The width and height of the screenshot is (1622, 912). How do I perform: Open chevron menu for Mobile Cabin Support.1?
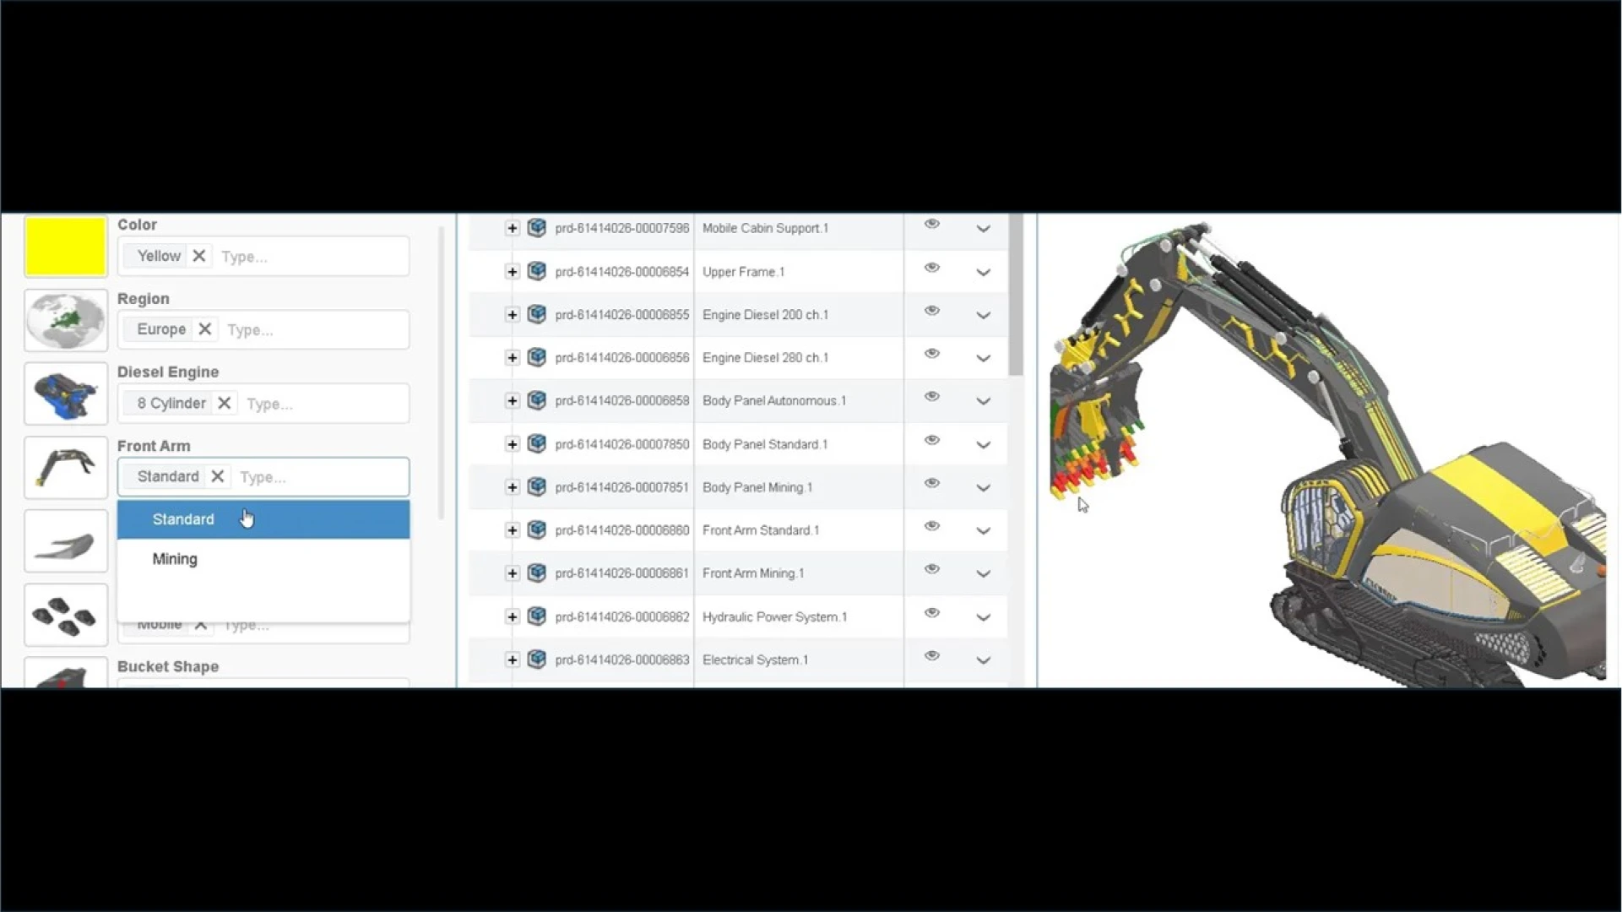pos(984,229)
